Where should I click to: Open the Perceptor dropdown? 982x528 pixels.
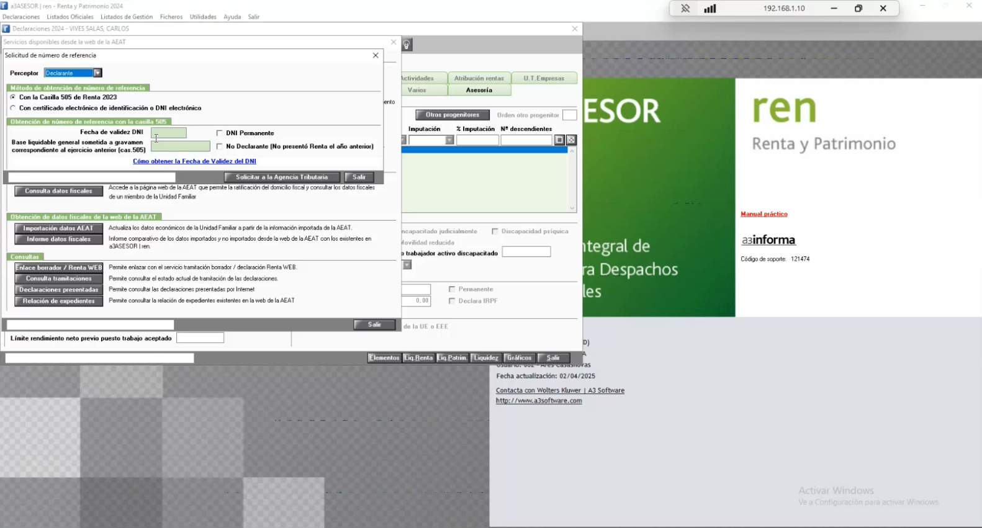point(97,73)
